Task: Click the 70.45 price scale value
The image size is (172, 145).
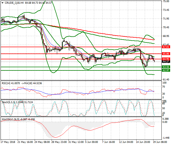Action: pos(166,27)
